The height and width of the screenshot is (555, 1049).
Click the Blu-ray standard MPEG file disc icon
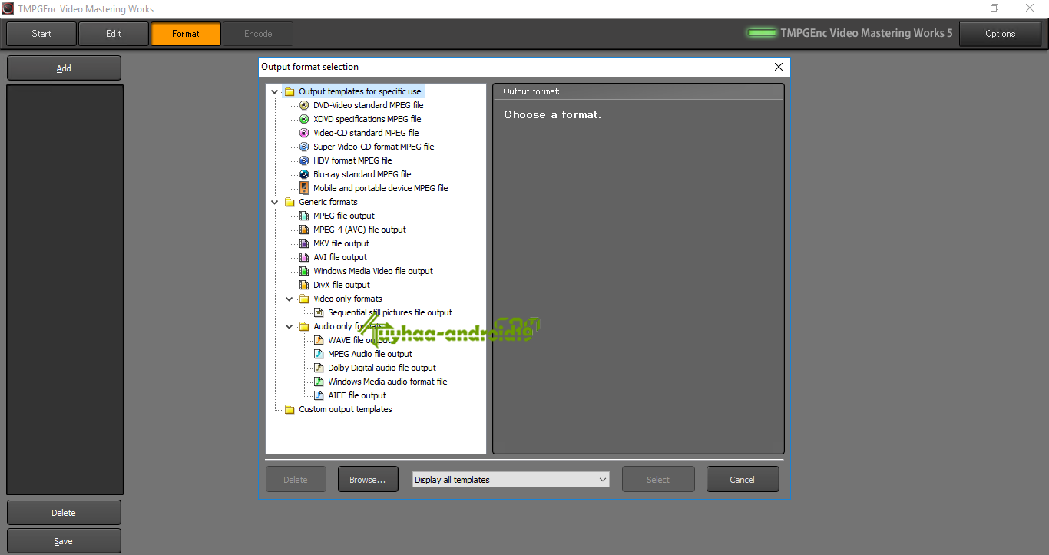coord(304,174)
